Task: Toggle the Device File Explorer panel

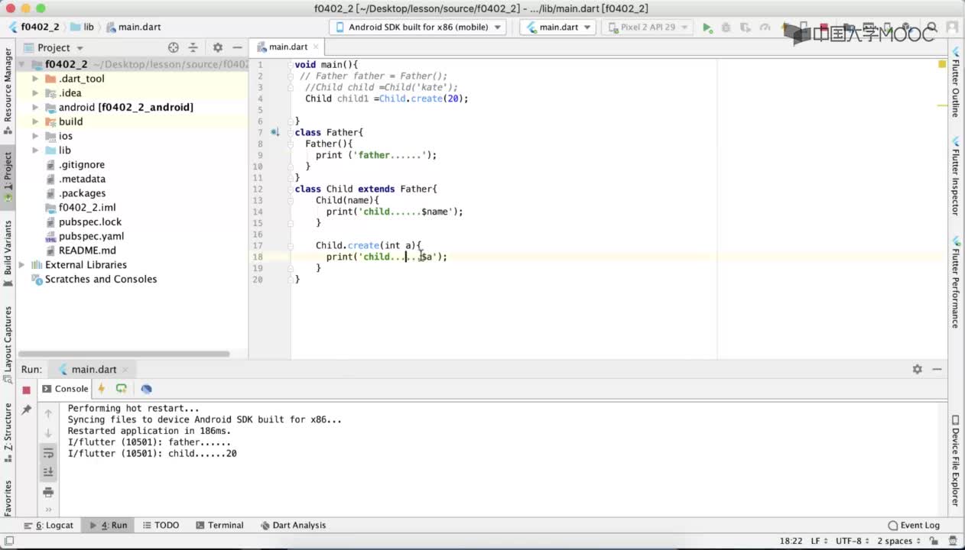Action: [956, 461]
